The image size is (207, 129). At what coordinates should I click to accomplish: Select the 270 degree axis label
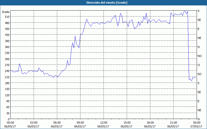pos(8,65)
